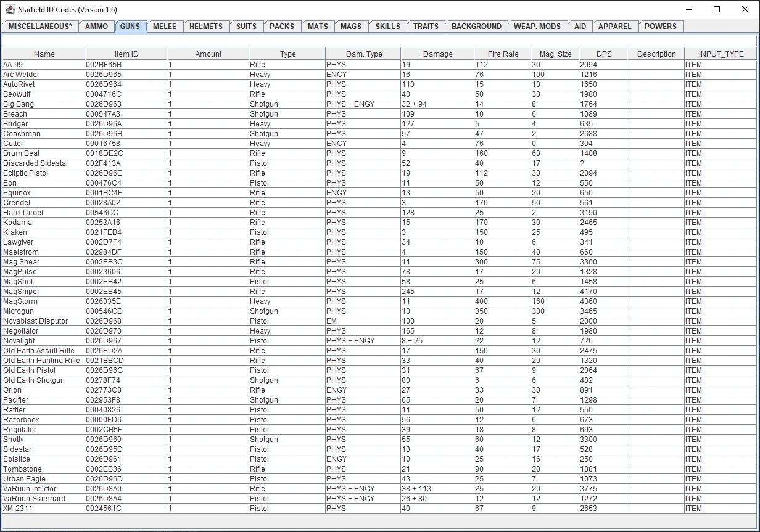This screenshot has width=760, height=532.
Task: Click the Orion Item ID 002773C8
Action: click(104, 390)
